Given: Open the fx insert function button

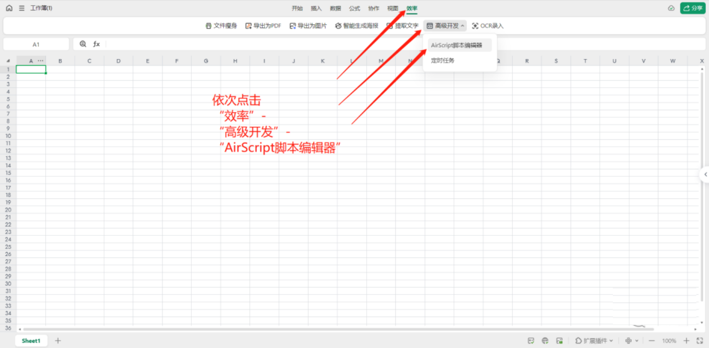Looking at the screenshot, I should click(x=96, y=44).
